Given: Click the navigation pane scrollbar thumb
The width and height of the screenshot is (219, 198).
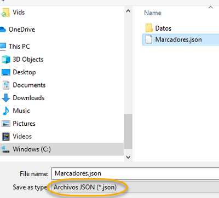Looking at the screenshot, I should [128, 131].
